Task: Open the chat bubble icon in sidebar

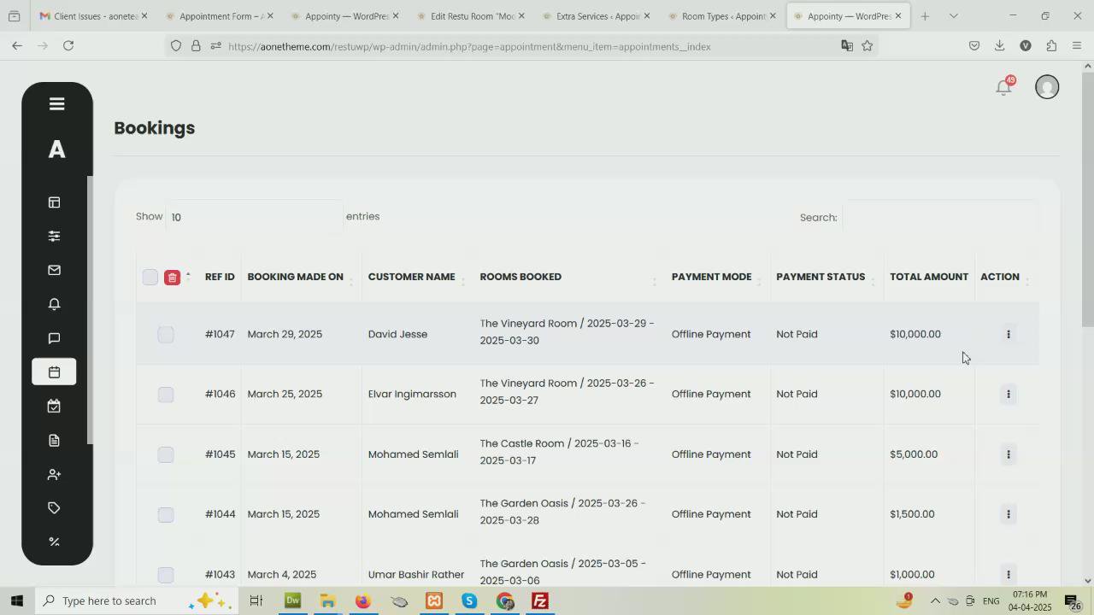Action: [54, 338]
